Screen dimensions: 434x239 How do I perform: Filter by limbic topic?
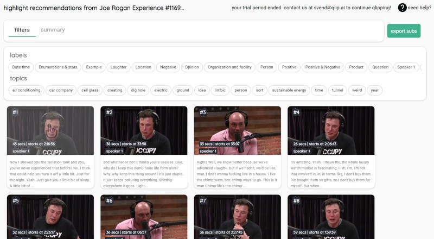coord(220,90)
